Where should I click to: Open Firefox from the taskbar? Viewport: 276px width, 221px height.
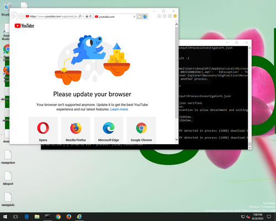click(68, 217)
